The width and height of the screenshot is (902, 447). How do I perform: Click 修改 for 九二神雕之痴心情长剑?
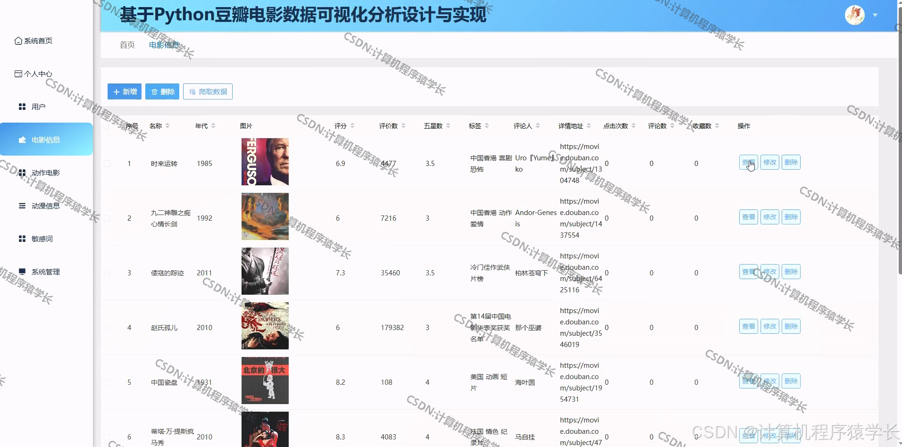(x=770, y=217)
